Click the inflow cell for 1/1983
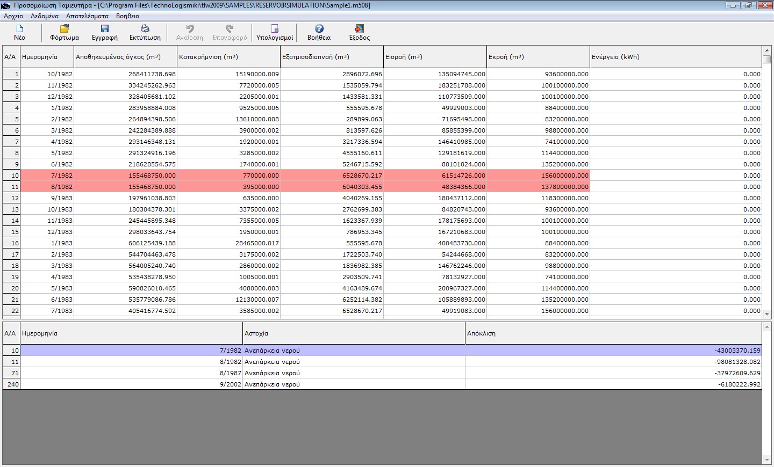The height and width of the screenshot is (467, 774). (435, 243)
